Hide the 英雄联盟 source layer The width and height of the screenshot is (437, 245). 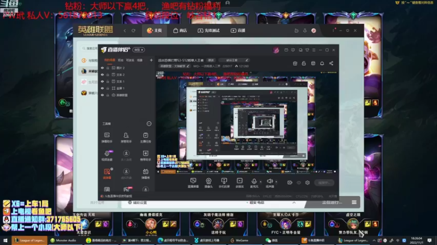click(x=102, y=95)
